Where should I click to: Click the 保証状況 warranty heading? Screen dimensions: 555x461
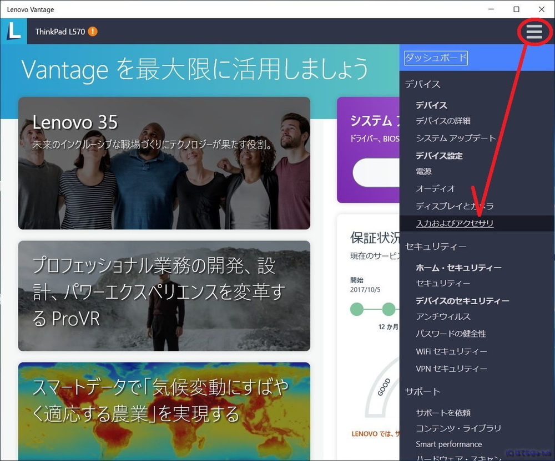(375, 238)
